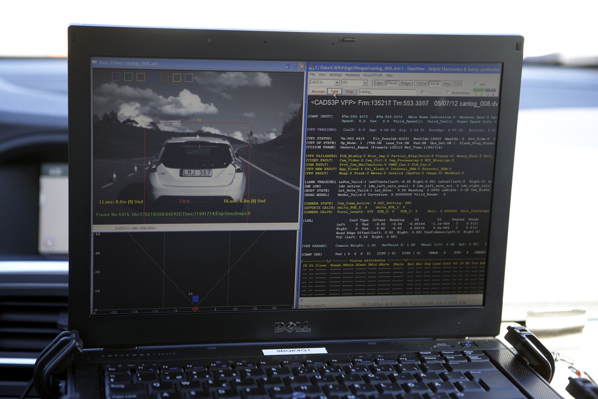The height and width of the screenshot is (399, 598).
Task: Click the green channel 1 status indicator
Action: (x=476, y=91)
